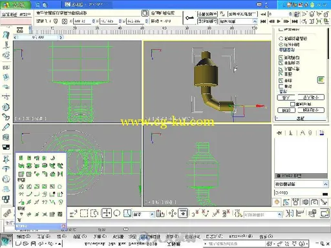
Task: Open the Edit menu
Action: (x=23, y=236)
